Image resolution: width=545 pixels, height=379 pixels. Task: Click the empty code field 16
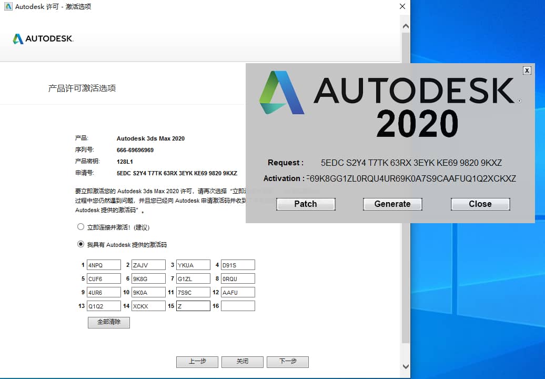click(x=238, y=306)
